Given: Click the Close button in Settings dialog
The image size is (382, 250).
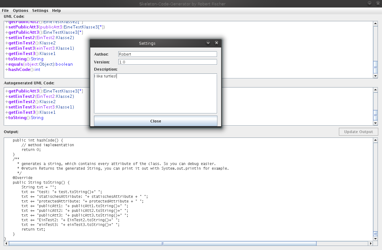Looking at the screenshot, I should pyautogui.click(x=156, y=121).
